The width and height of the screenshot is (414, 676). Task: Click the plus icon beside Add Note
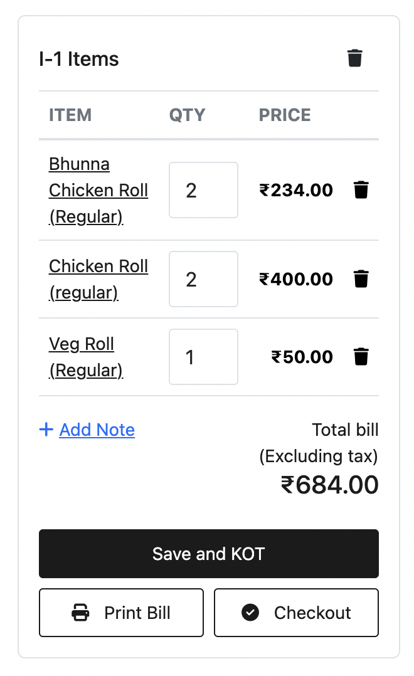coord(46,430)
